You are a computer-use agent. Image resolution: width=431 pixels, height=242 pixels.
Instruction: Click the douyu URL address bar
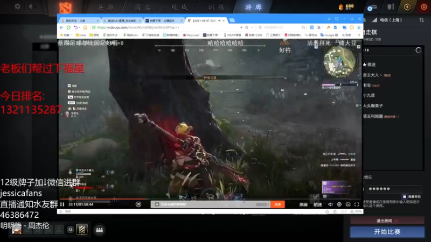click(165, 27)
